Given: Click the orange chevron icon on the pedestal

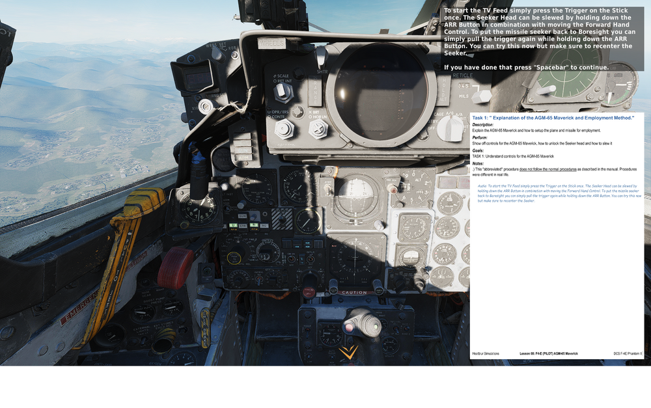Looking at the screenshot, I should (348, 353).
